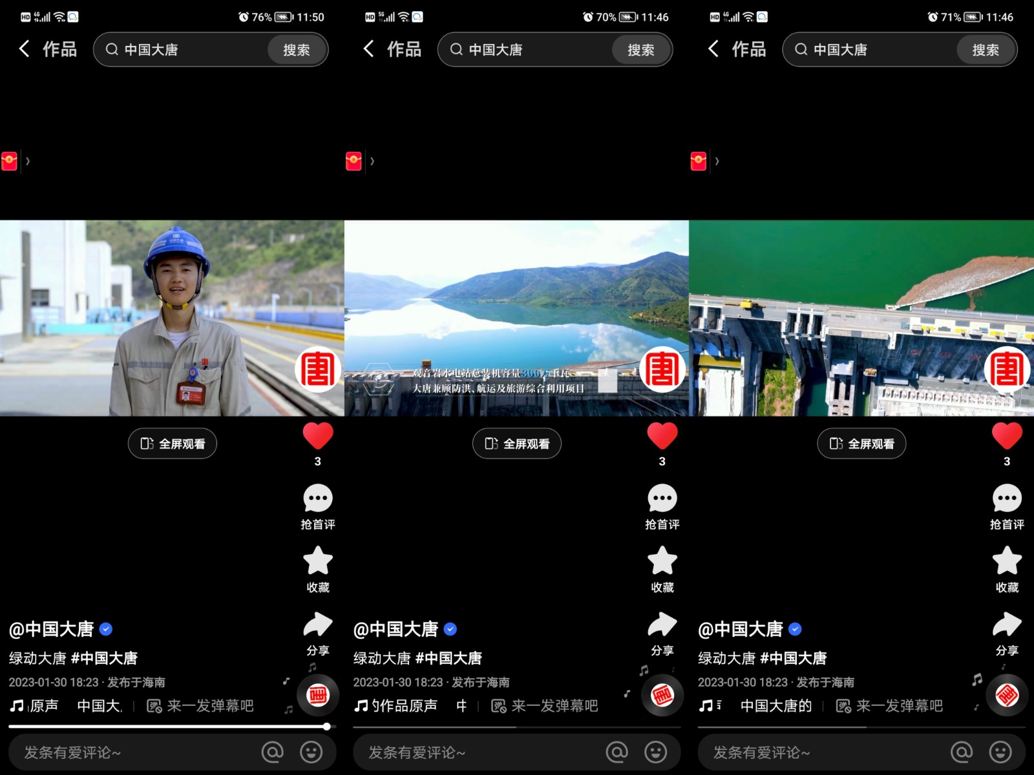Expand the chevron beside the left screen's red envelope
The height and width of the screenshot is (775, 1034).
pos(28,161)
